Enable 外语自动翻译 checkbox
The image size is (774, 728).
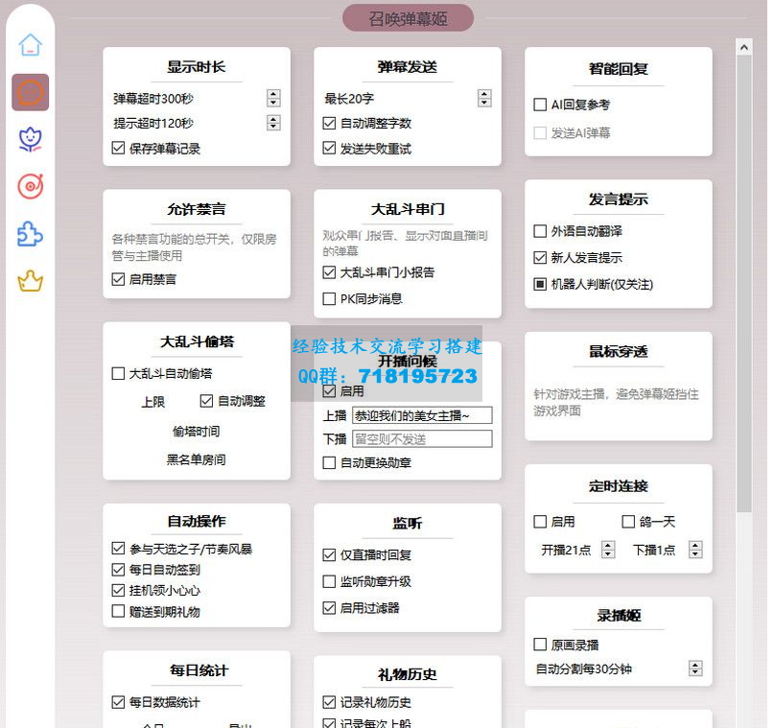(x=540, y=231)
